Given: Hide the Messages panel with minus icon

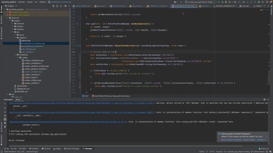Looking at the screenshot, I should coord(268,99).
